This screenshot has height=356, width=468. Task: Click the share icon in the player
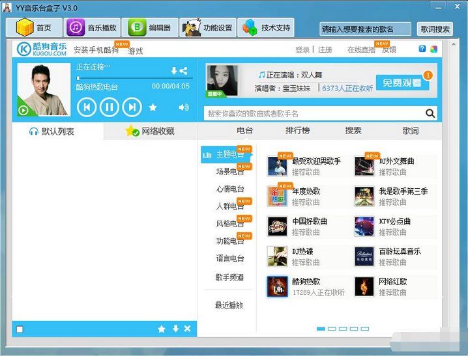(184, 71)
